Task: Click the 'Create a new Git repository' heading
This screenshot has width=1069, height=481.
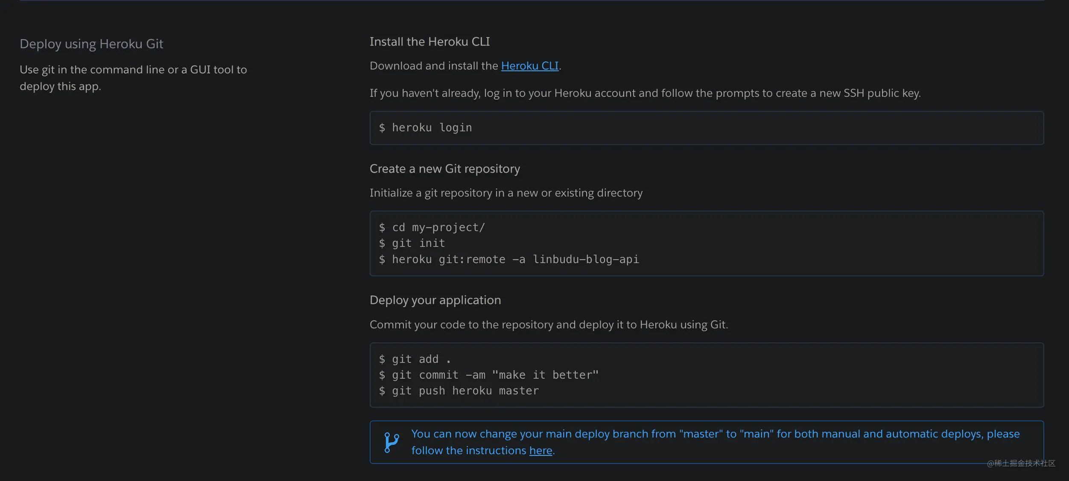Action: (x=445, y=169)
